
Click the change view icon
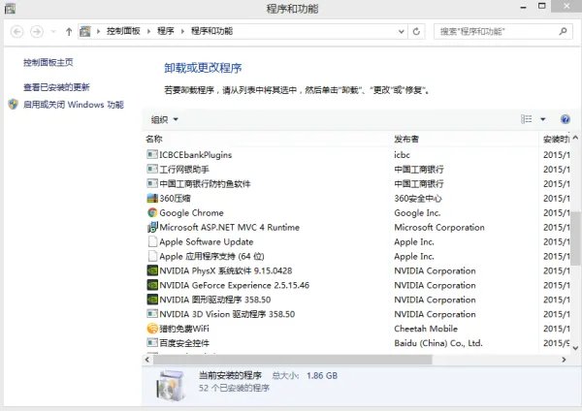(x=527, y=119)
